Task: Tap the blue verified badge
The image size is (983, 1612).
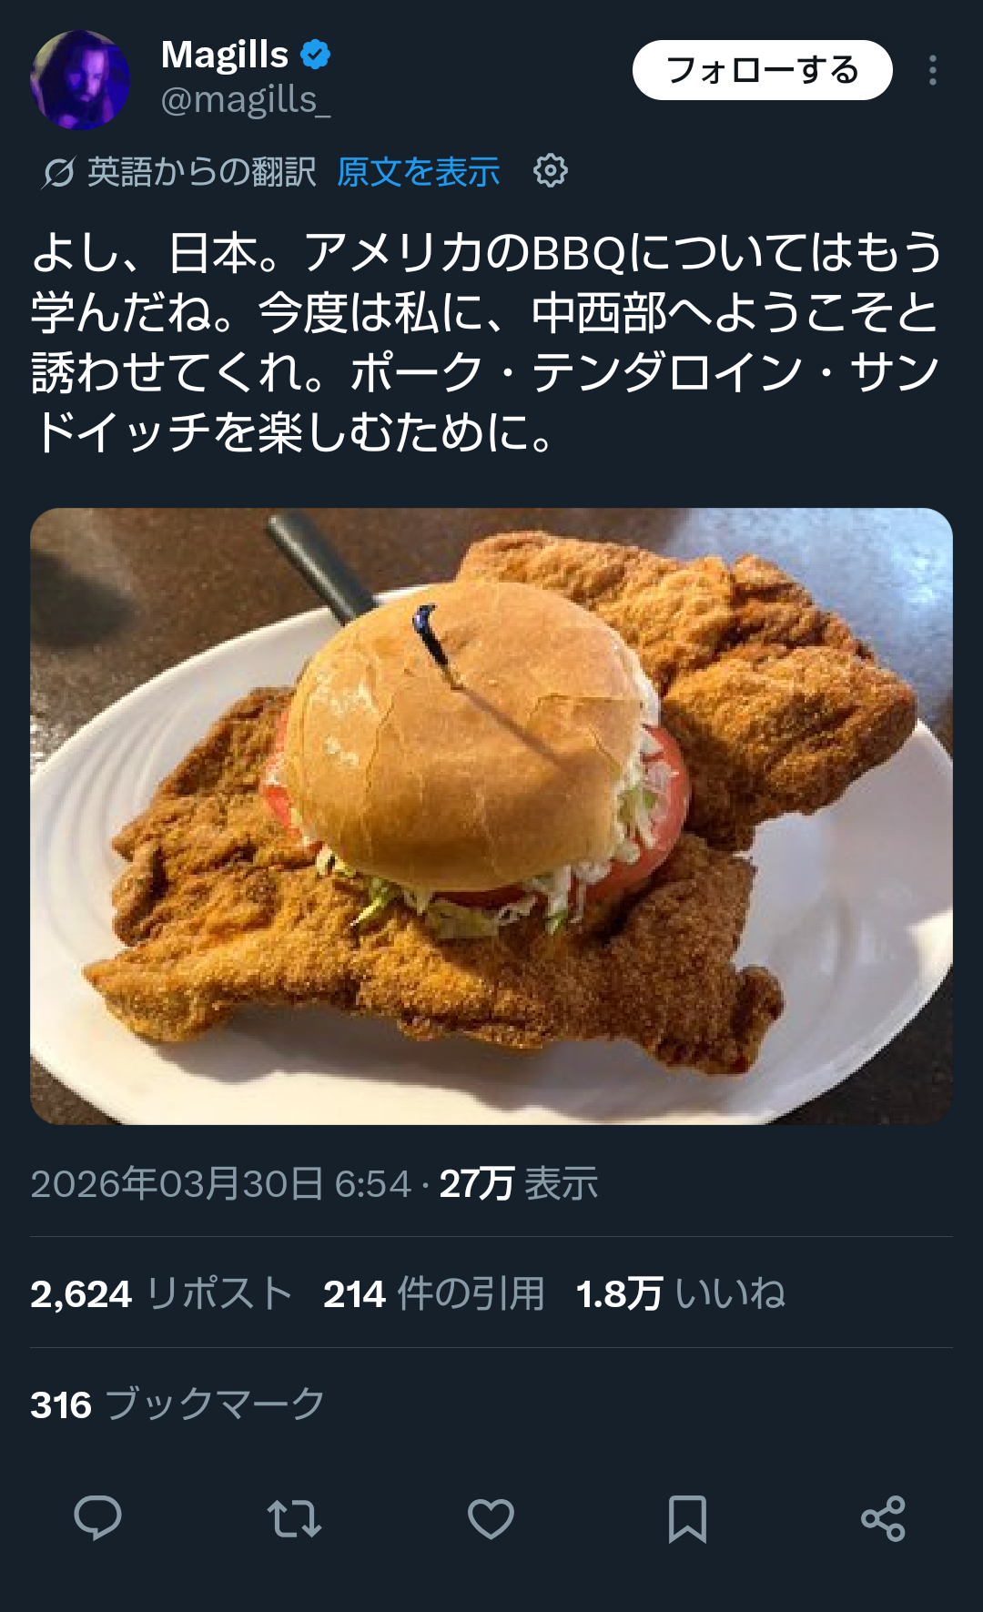Action: coord(316,55)
